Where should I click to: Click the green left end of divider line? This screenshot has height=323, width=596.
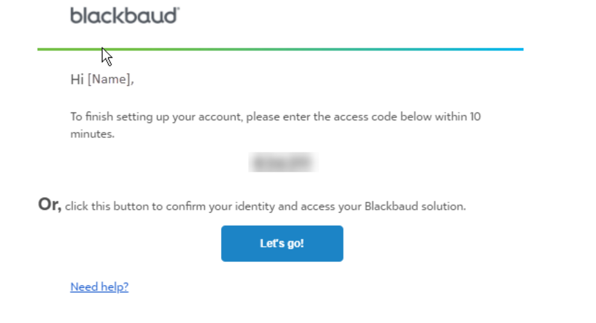pos(45,49)
